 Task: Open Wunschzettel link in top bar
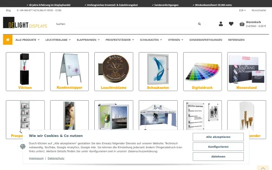(259, 10)
